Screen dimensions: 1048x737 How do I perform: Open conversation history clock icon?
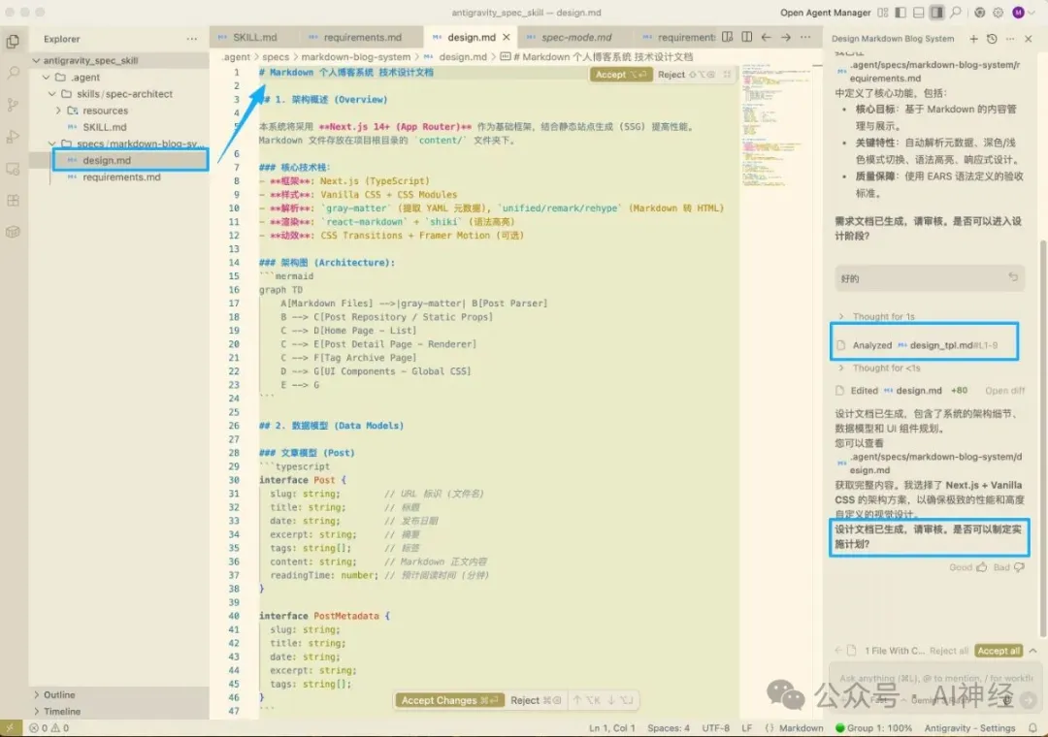pyautogui.click(x=991, y=39)
